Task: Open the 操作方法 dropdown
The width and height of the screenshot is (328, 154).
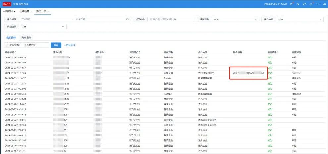Action: click(300, 19)
